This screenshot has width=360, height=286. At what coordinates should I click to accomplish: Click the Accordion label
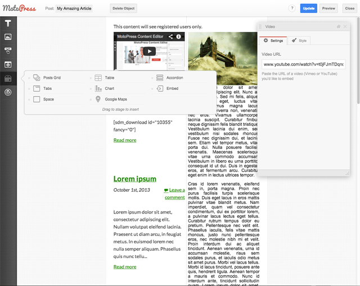coord(175,78)
